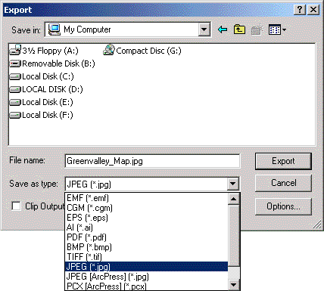This screenshot has width=324, height=291.
Task: Click the Cancel button
Action: click(x=283, y=183)
